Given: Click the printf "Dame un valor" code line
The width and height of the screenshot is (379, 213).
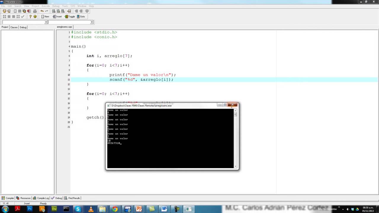Looking at the screenshot, I should coord(143,75).
